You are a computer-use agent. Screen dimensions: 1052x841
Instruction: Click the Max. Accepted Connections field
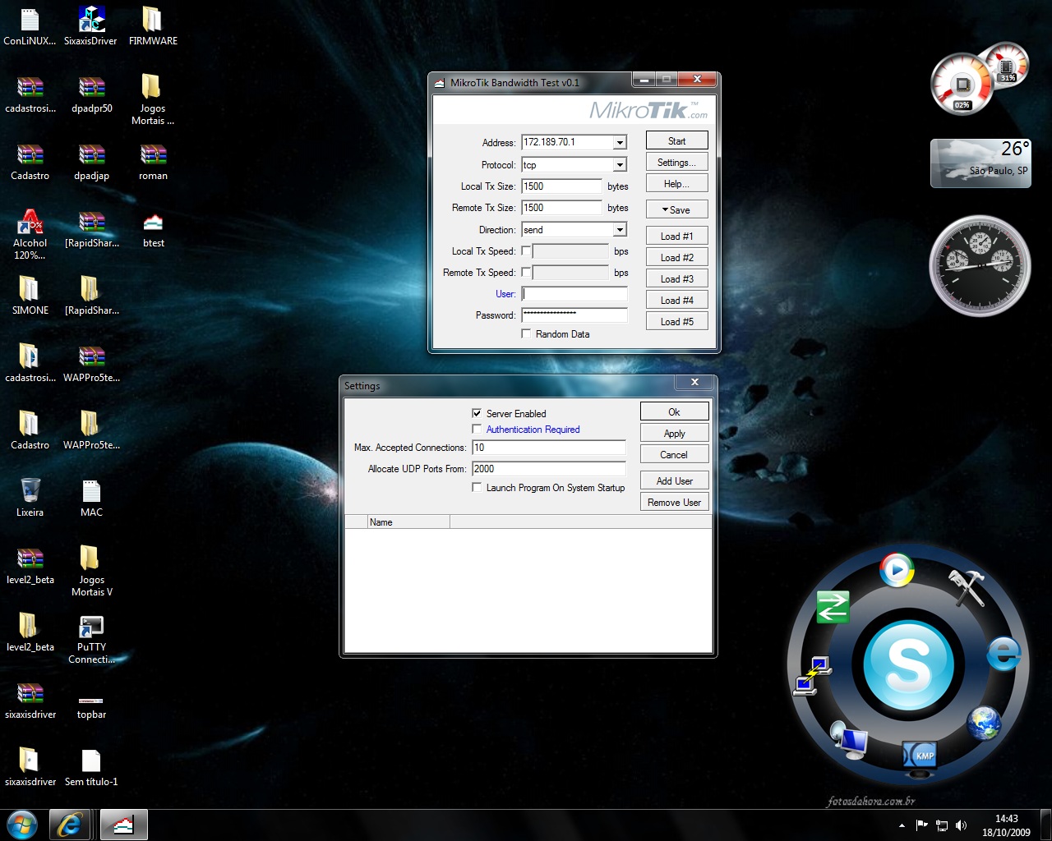tap(548, 448)
